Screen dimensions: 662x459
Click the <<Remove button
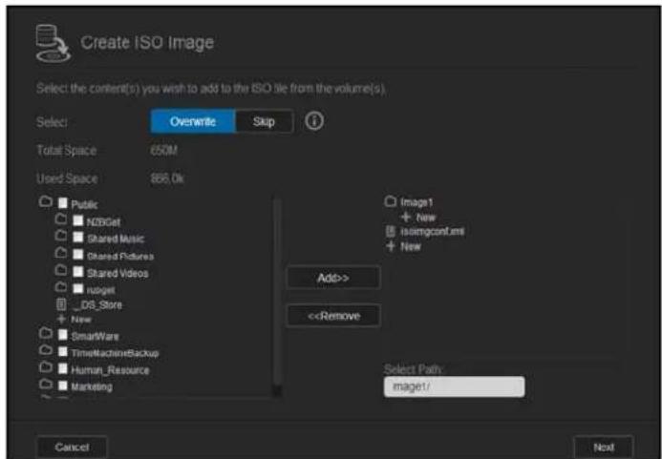coord(333,316)
